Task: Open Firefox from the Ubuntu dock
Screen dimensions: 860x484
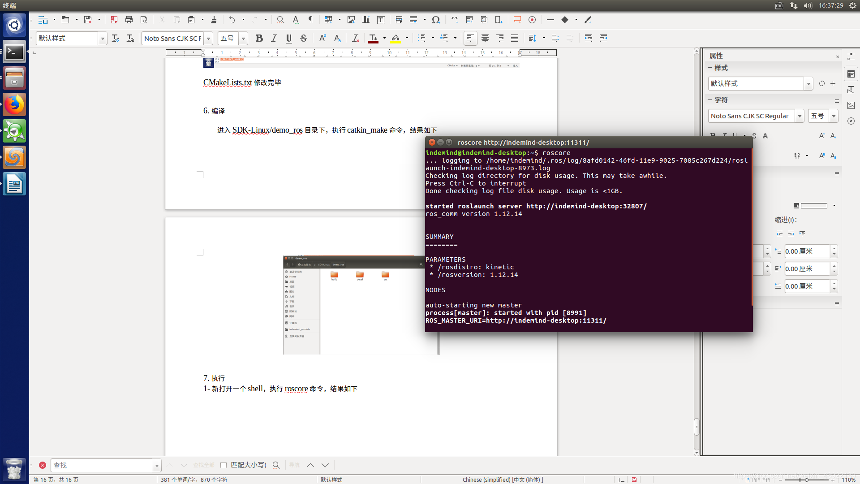Action: click(x=14, y=105)
